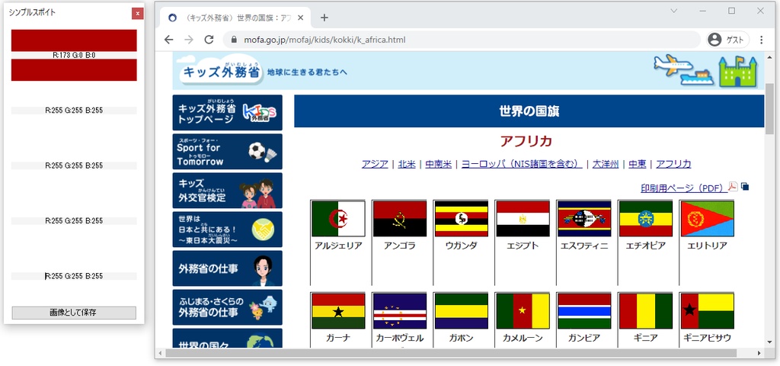The image size is (780, 366).
Task: Select the キッズ外務省 世界の国旗 tab
Action: pyautogui.click(x=235, y=18)
